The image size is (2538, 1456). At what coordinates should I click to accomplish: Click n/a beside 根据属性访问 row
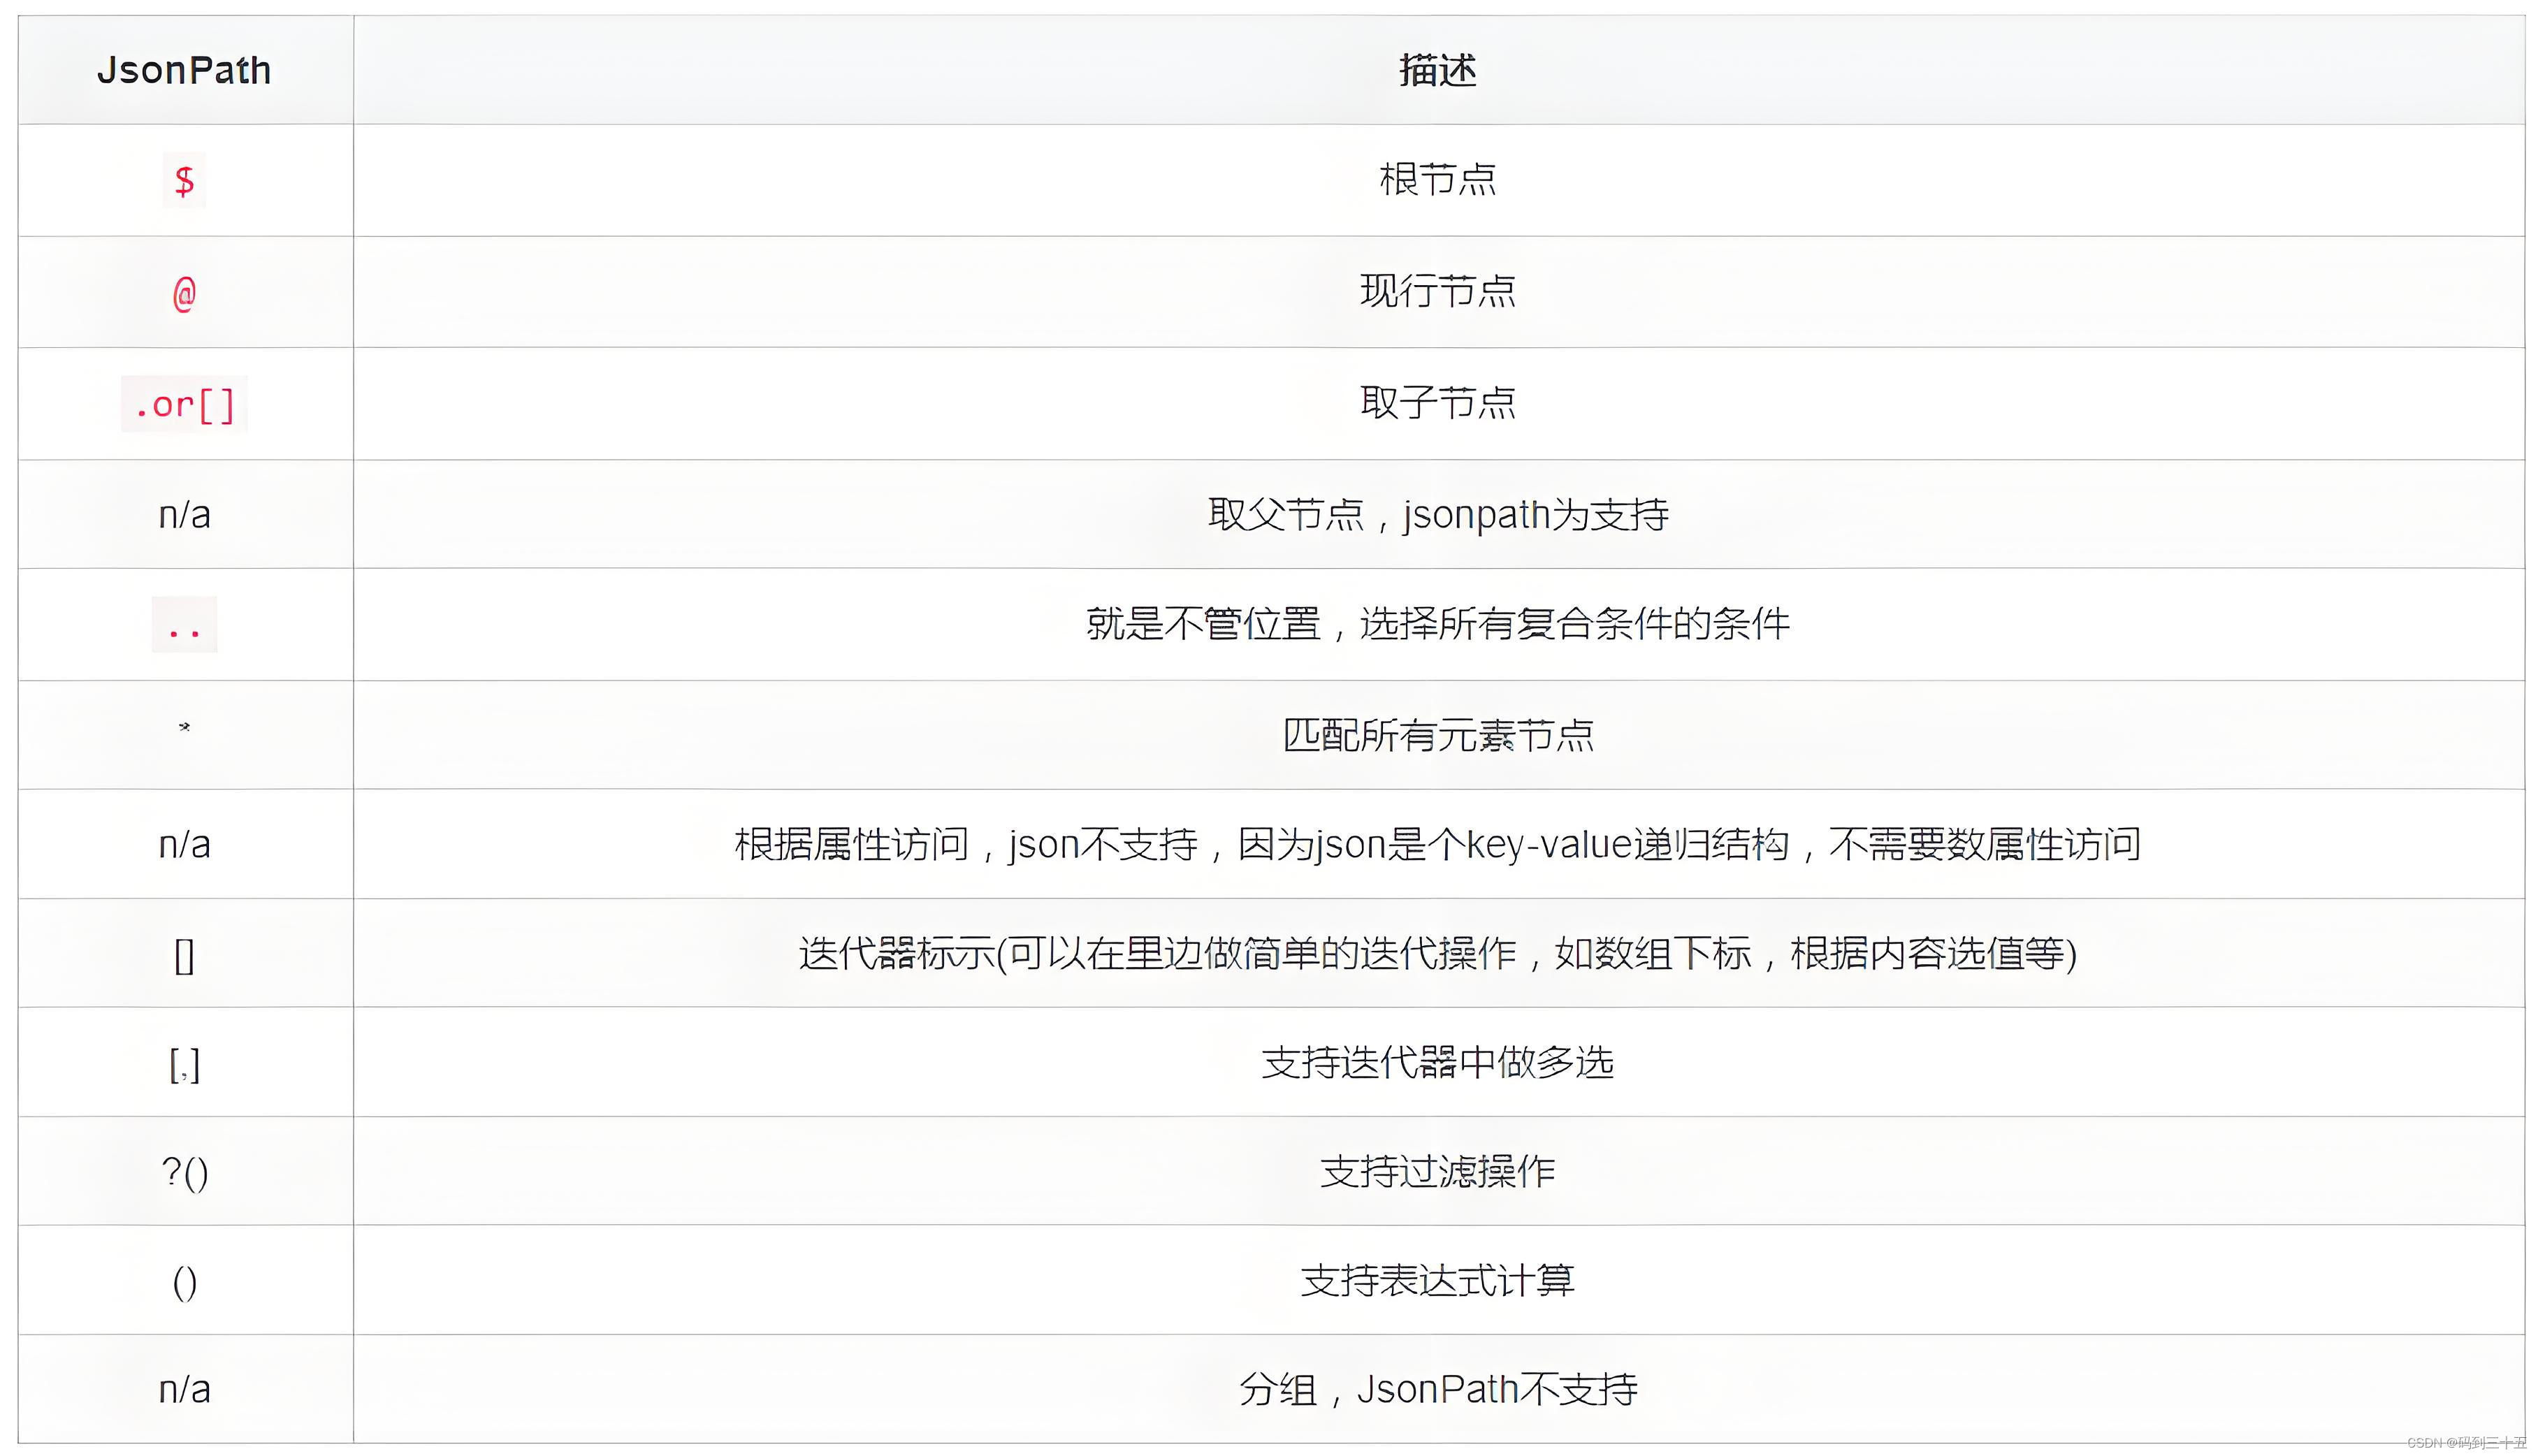coord(184,845)
